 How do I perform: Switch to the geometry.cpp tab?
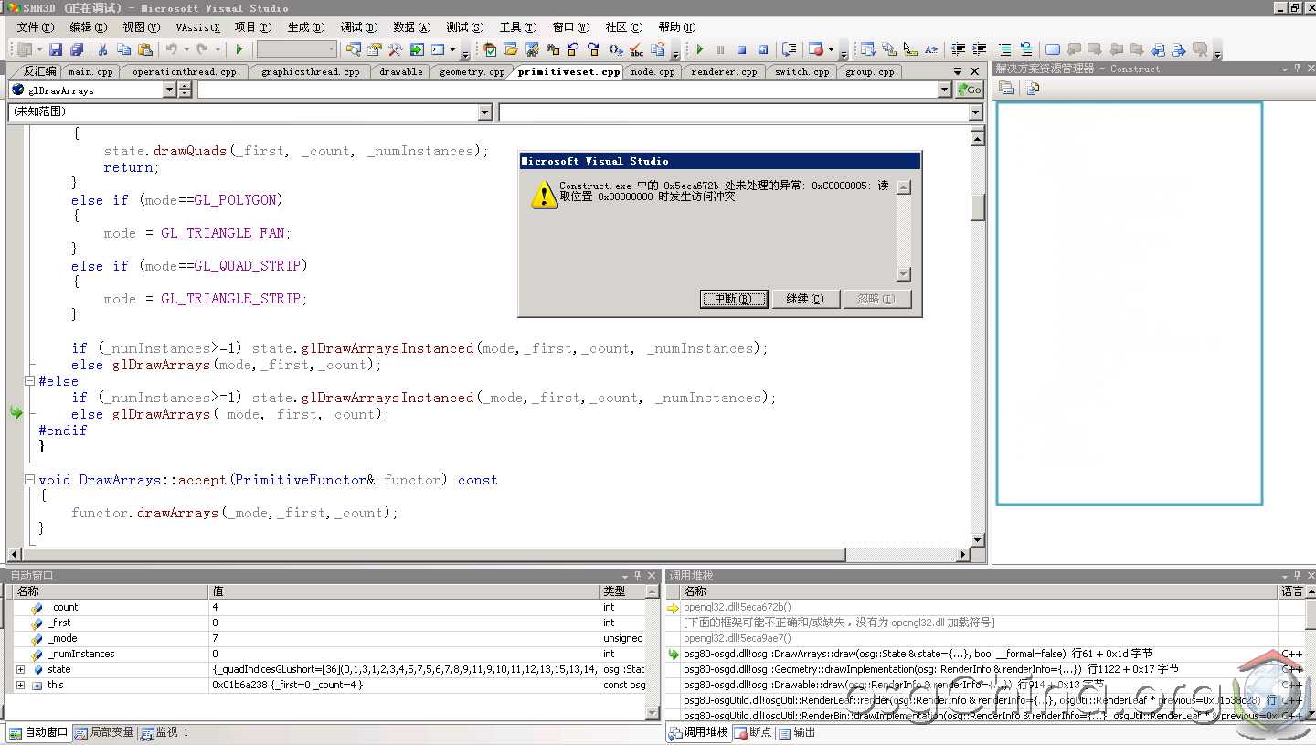tap(472, 71)
